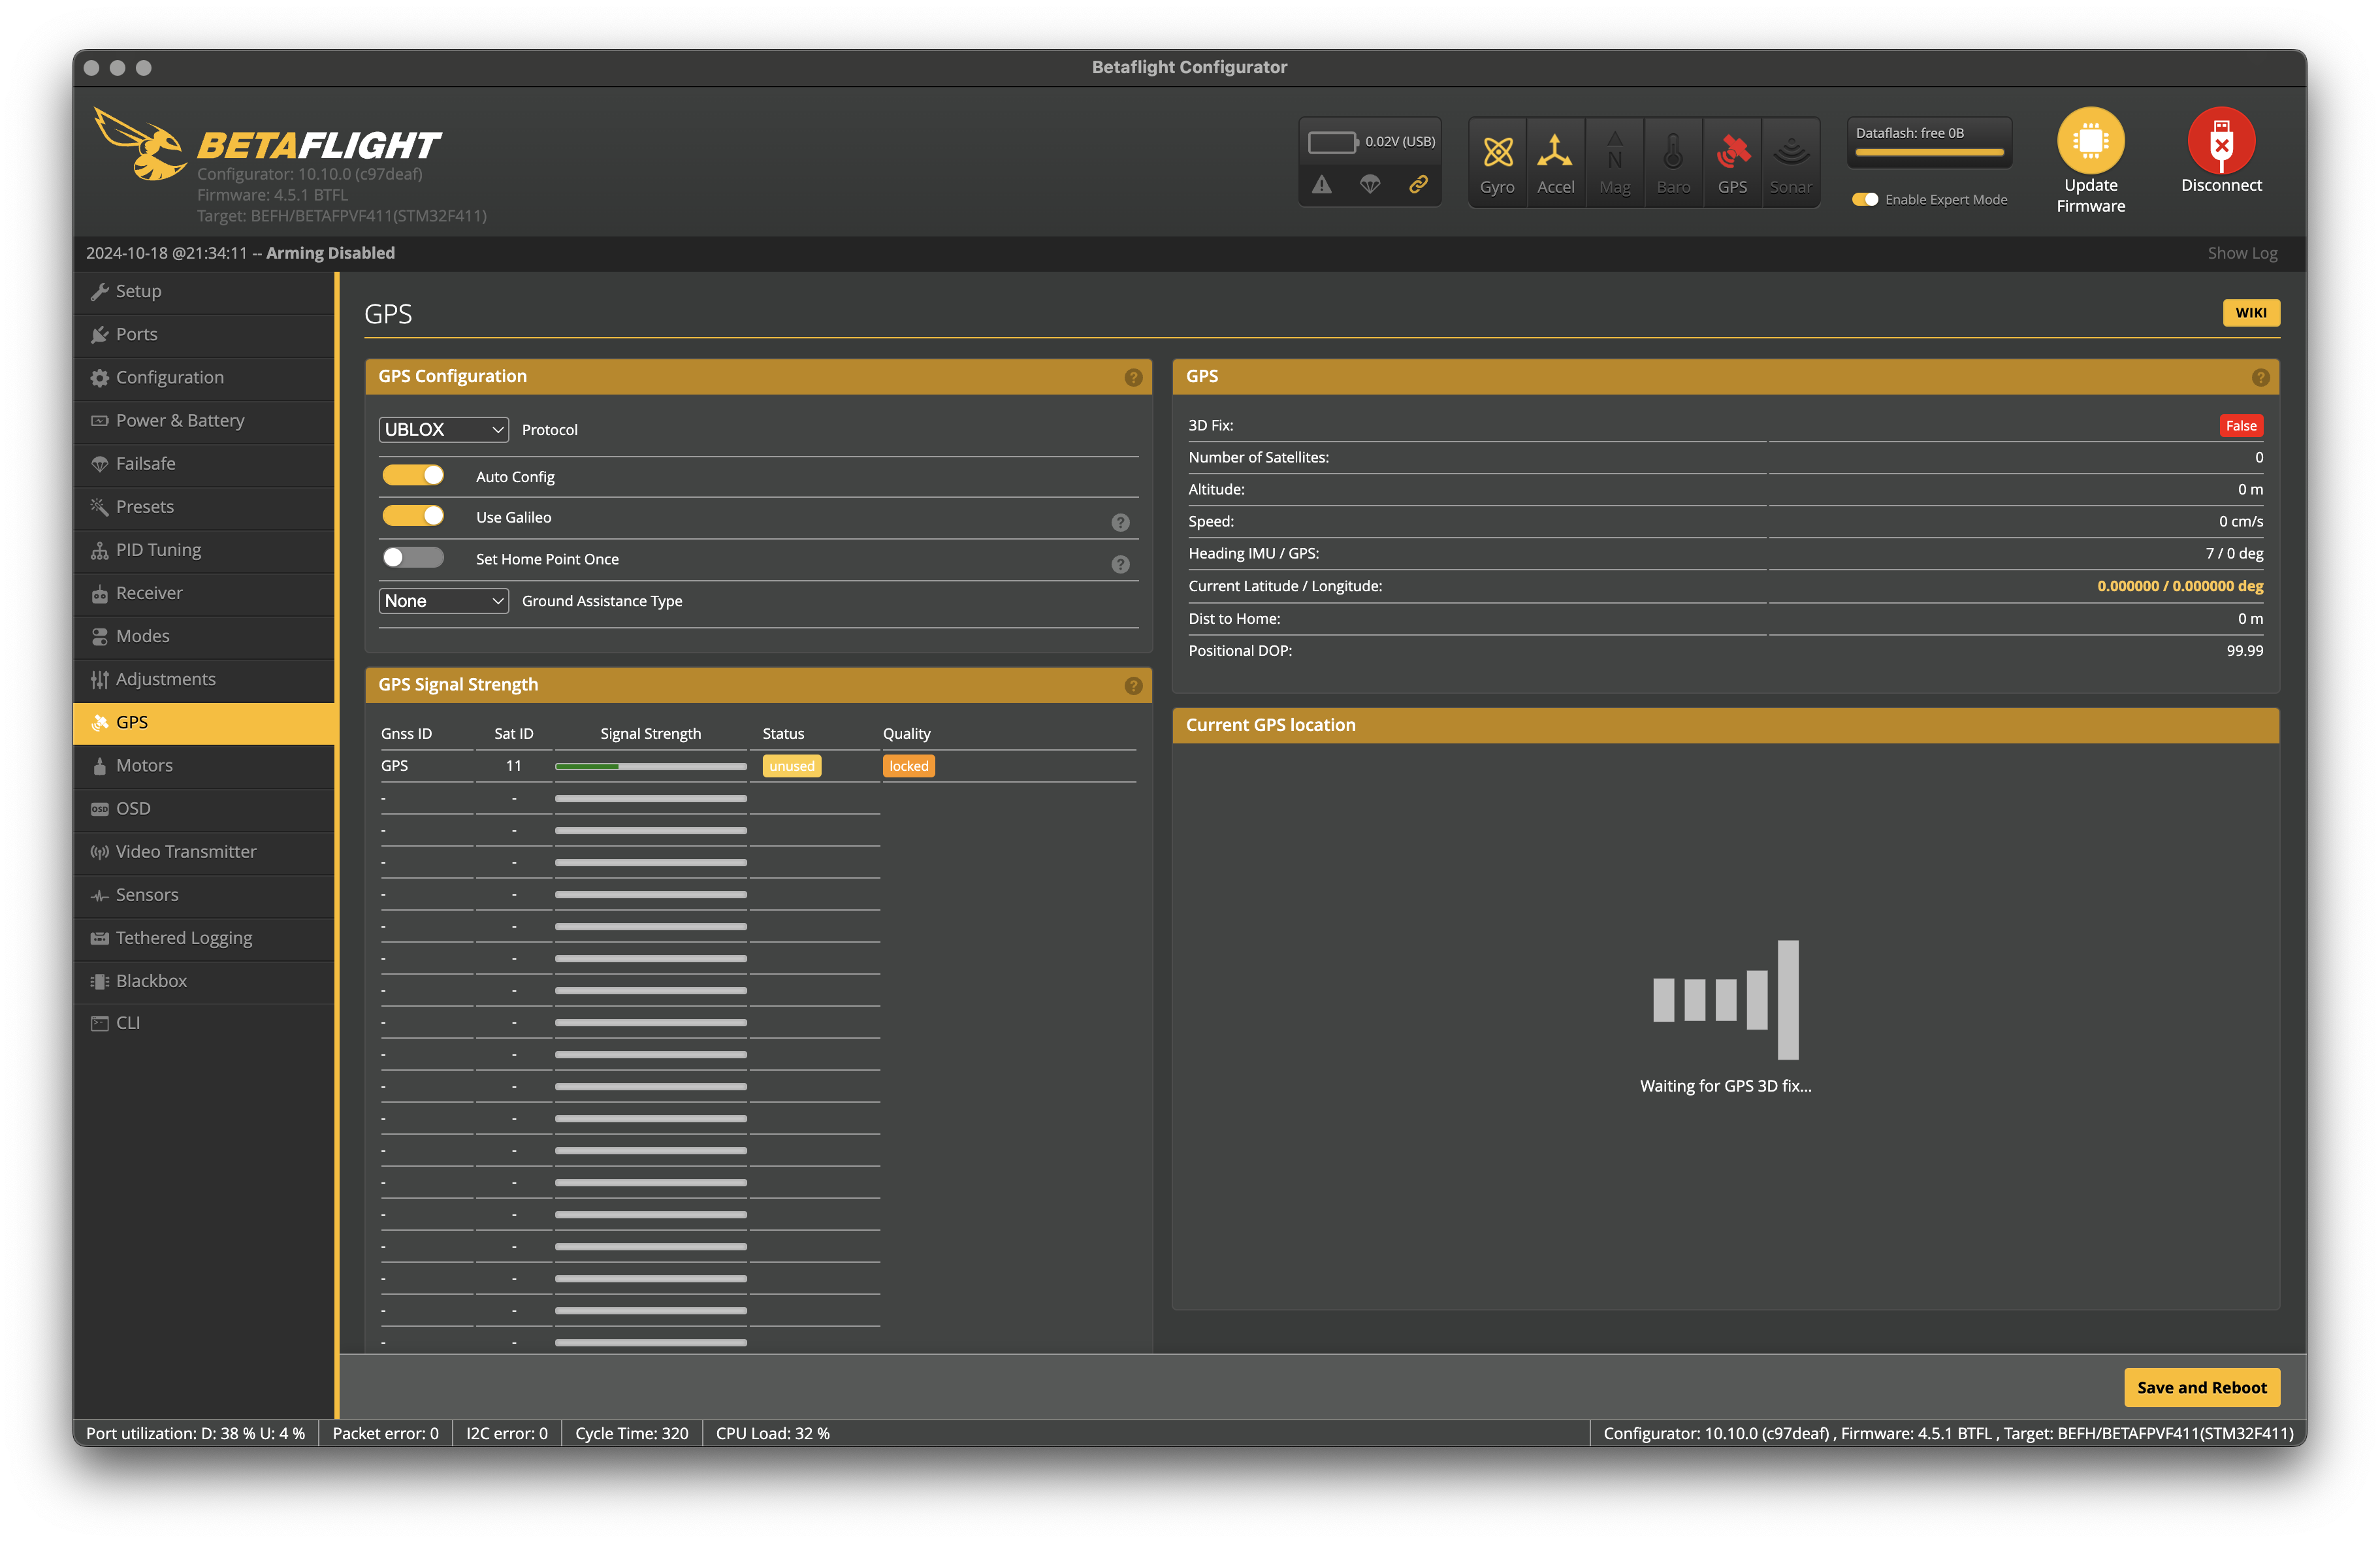Toggle Auto Config switch
The width and height of the screenshot is (2380, 1543).
point(413,475)
